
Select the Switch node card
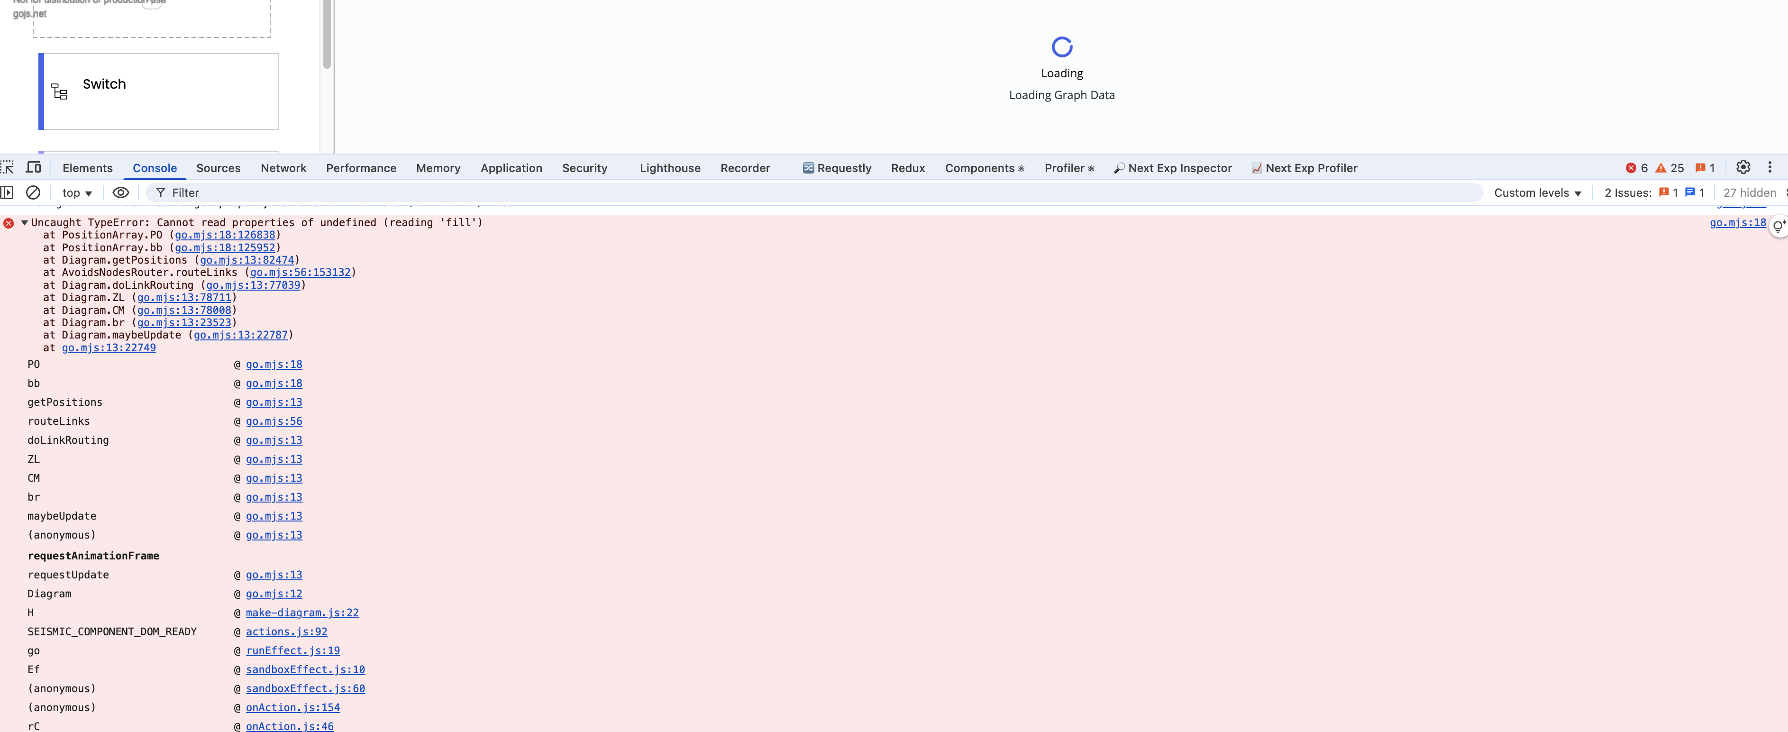(x=158, y=91)
